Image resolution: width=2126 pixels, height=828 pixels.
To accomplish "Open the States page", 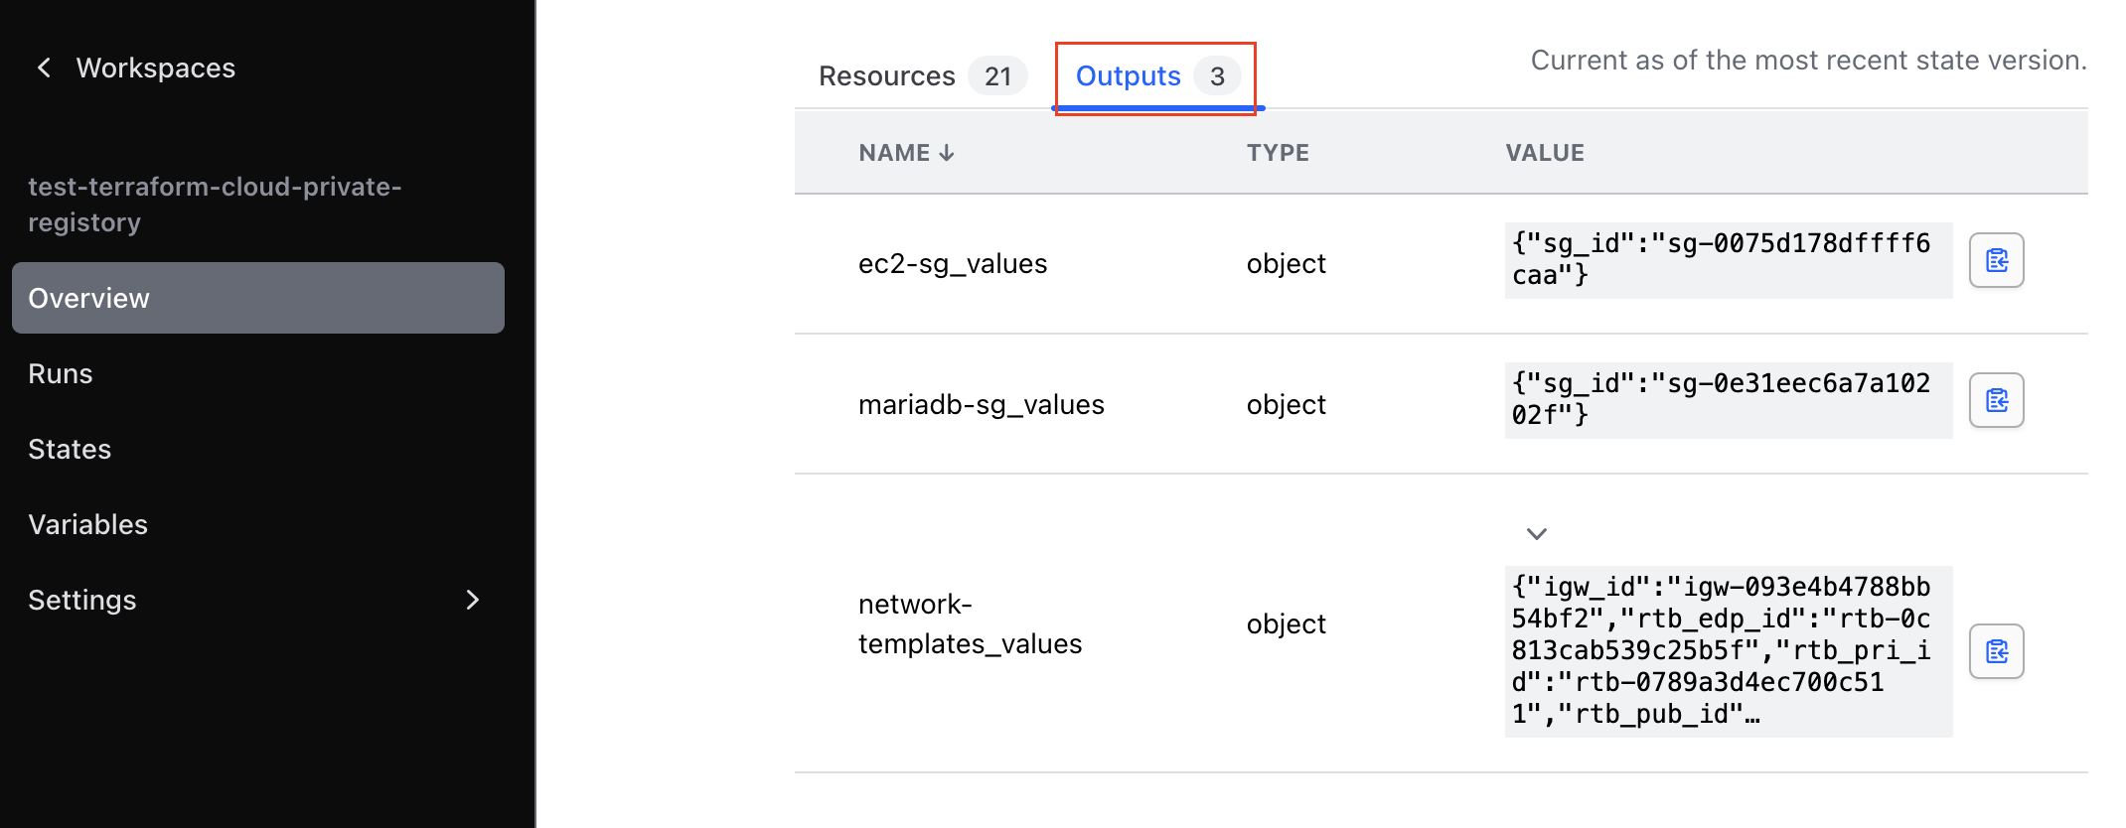I will pyautogui.click(x=70, y=449).
